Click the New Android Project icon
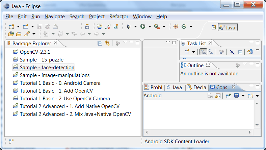Viewport: 266px width, 150px height. (100, 26)
